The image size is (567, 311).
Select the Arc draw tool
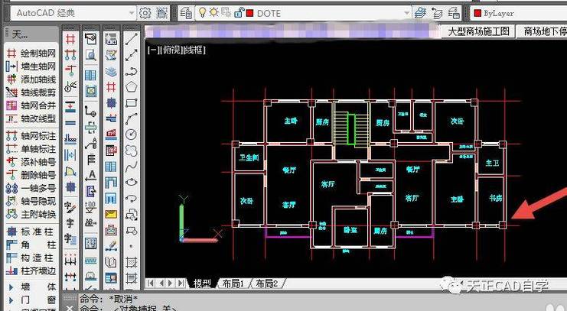click(132, 118)
